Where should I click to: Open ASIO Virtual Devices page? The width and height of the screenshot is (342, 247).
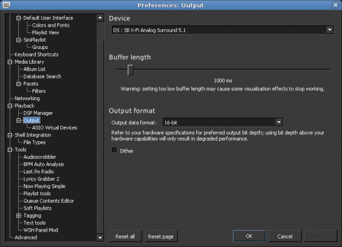pos(55,127)
